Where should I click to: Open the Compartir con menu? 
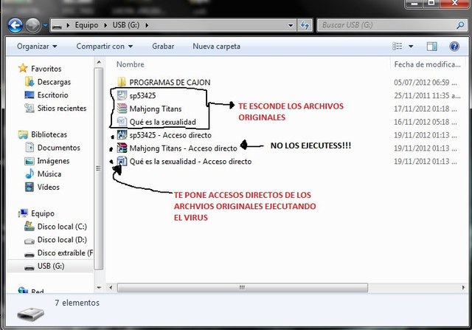click(105, 47)
